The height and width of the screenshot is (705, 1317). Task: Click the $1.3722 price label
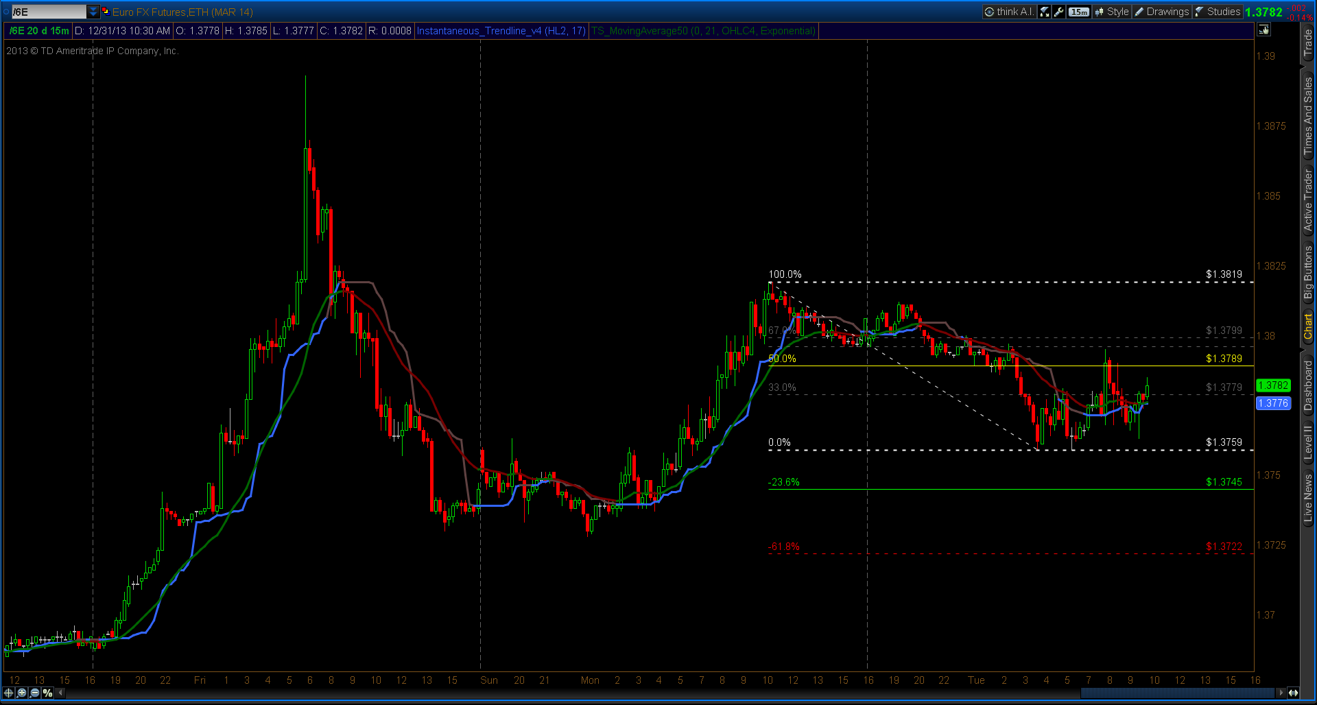[1224, 547]
